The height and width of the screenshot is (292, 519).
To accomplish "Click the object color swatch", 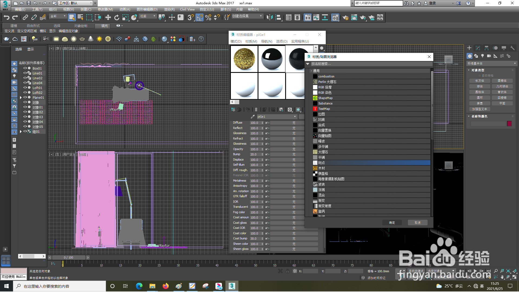I will coord(509,124).
